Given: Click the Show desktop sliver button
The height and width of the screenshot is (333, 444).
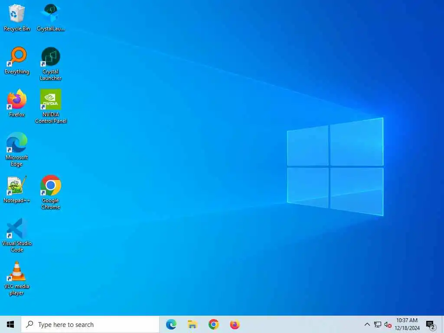Looking at the screenshot, I should click(x=443, y=324).
